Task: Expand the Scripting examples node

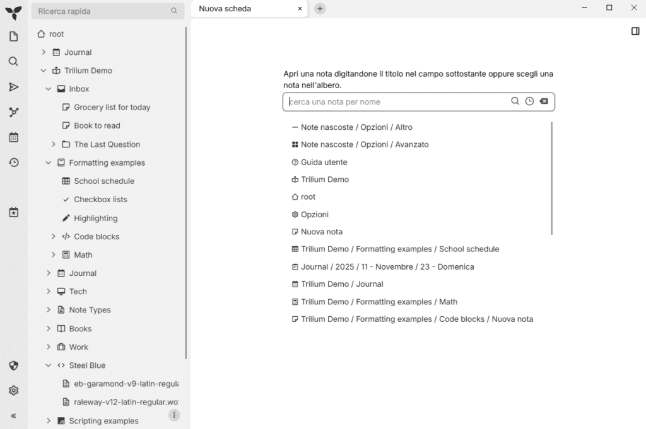Action: [49, 421]
